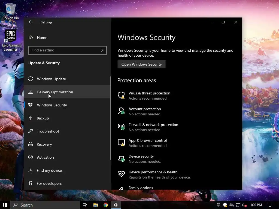Open Family options area
279x209 pixels.
pyautogui.click(x=141, y=188)
